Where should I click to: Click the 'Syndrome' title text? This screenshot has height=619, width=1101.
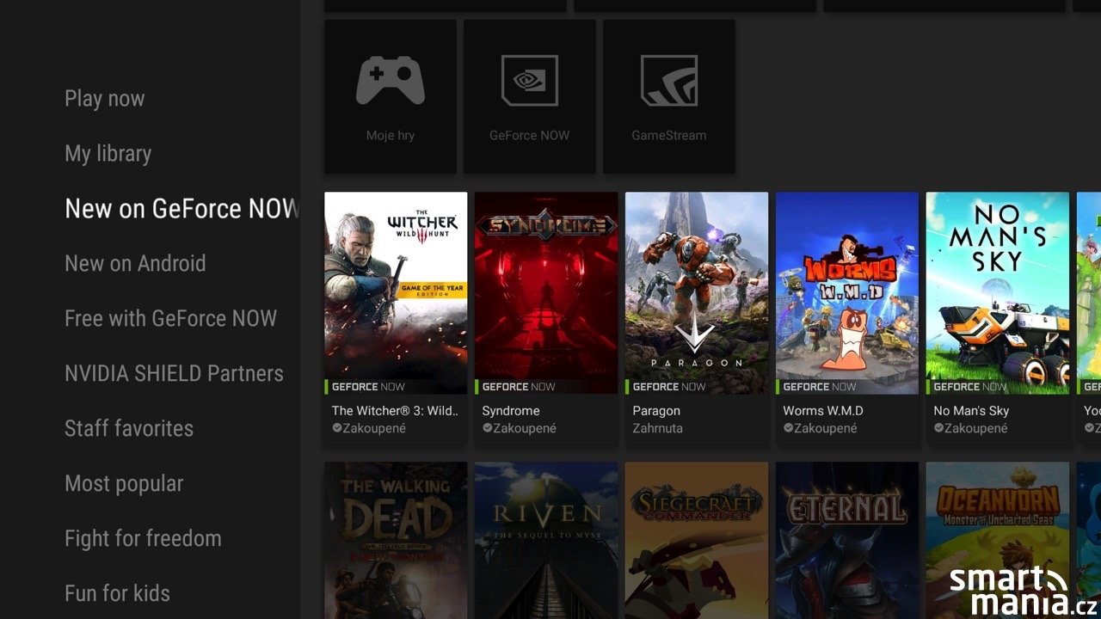click(511, 411)
